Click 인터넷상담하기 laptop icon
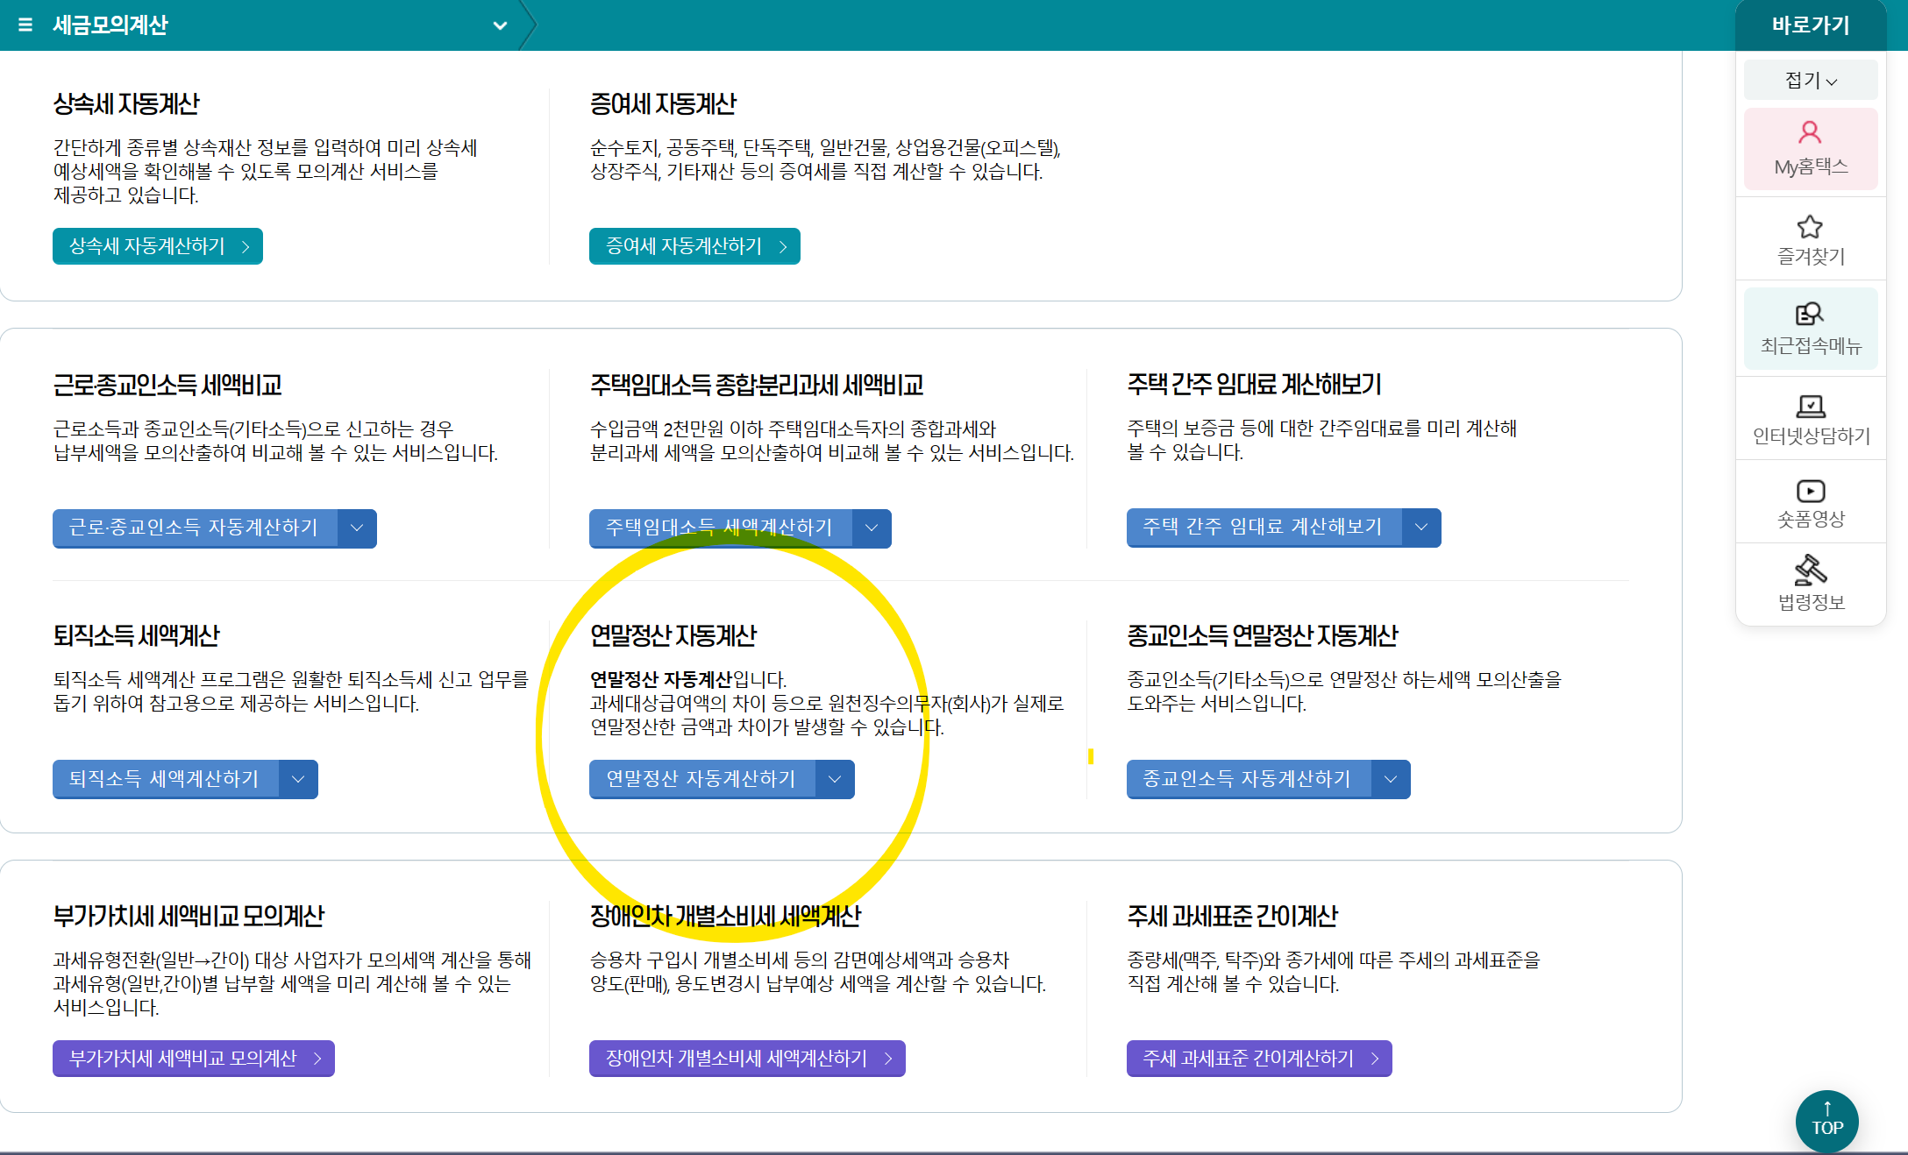Screen dimensions: 1908x1155 pos(1810,407)
